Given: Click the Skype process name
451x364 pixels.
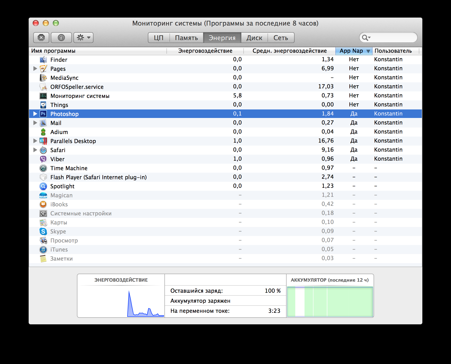Looking at the screenshot, I should 58,231.
